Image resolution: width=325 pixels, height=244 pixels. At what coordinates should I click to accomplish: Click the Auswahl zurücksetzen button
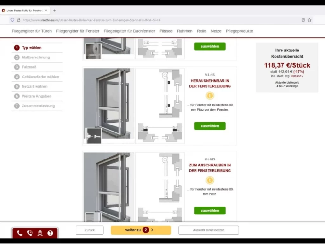(x=209, y=230)
